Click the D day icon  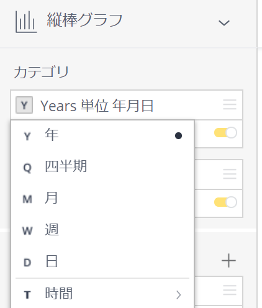(27, 263)
